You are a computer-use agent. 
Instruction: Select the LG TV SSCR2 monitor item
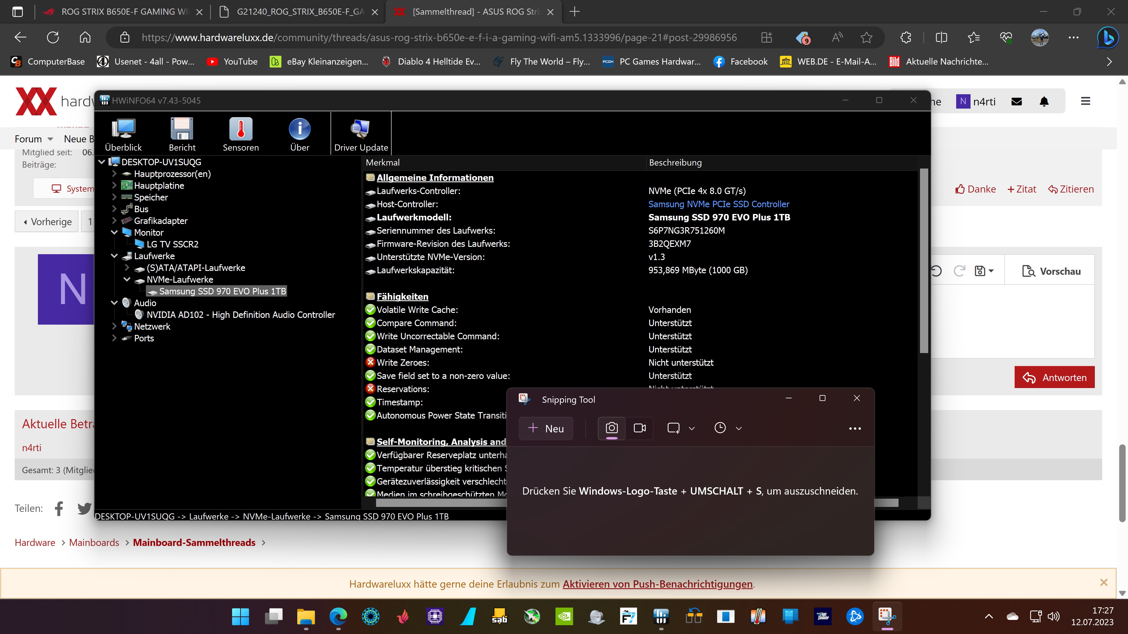coord(172,244)
